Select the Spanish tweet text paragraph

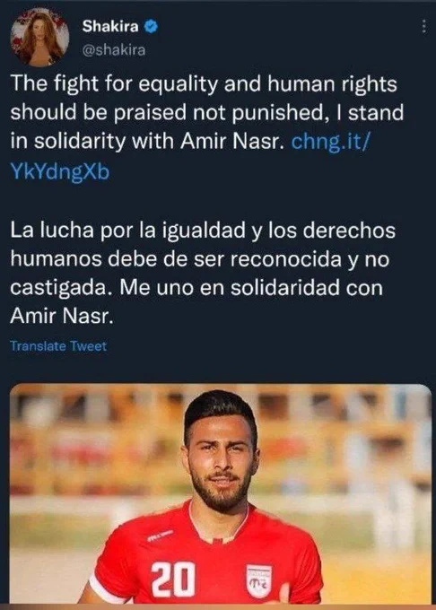[203, 273]
